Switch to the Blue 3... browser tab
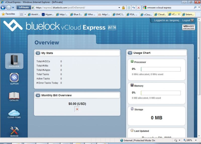201x144 pixels. pyautogui.click(x=76, y=15)
